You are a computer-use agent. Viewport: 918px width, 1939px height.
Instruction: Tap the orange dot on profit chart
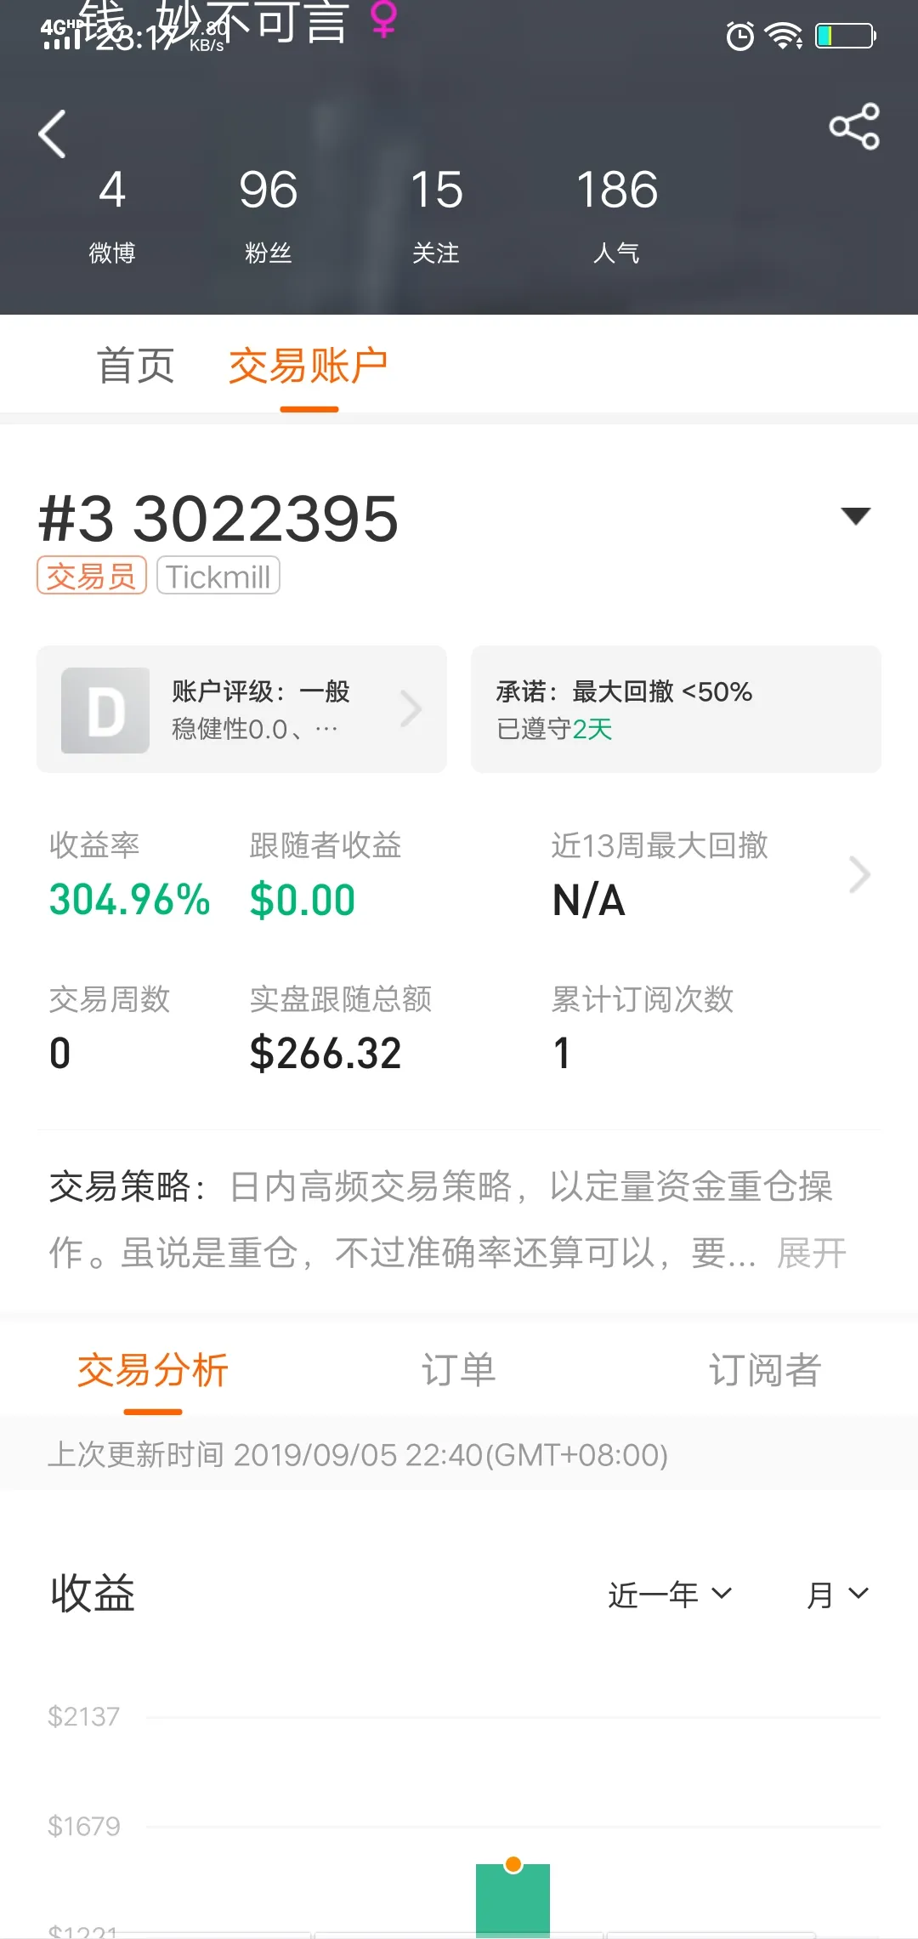tap(513, 1865)
